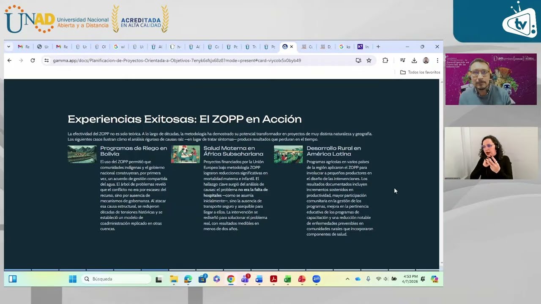Open Wi-Fi network tray icon
This screenshot has width=541, height=304.
pos(379,279)
